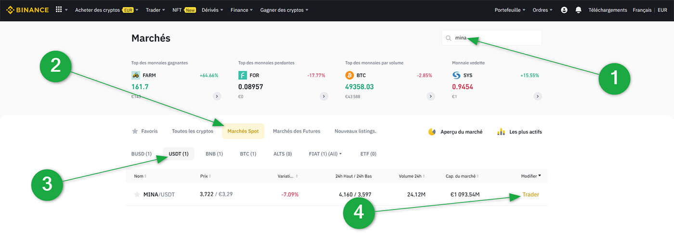Open the Les plus actifs link
The width and height of the screenshot is (674, 233).
click(525, 131)
